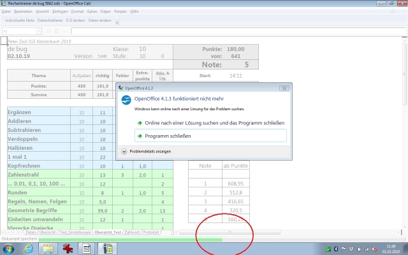
Task: Click the select-all corner box of the sheet
Action: tap(4, 41)
